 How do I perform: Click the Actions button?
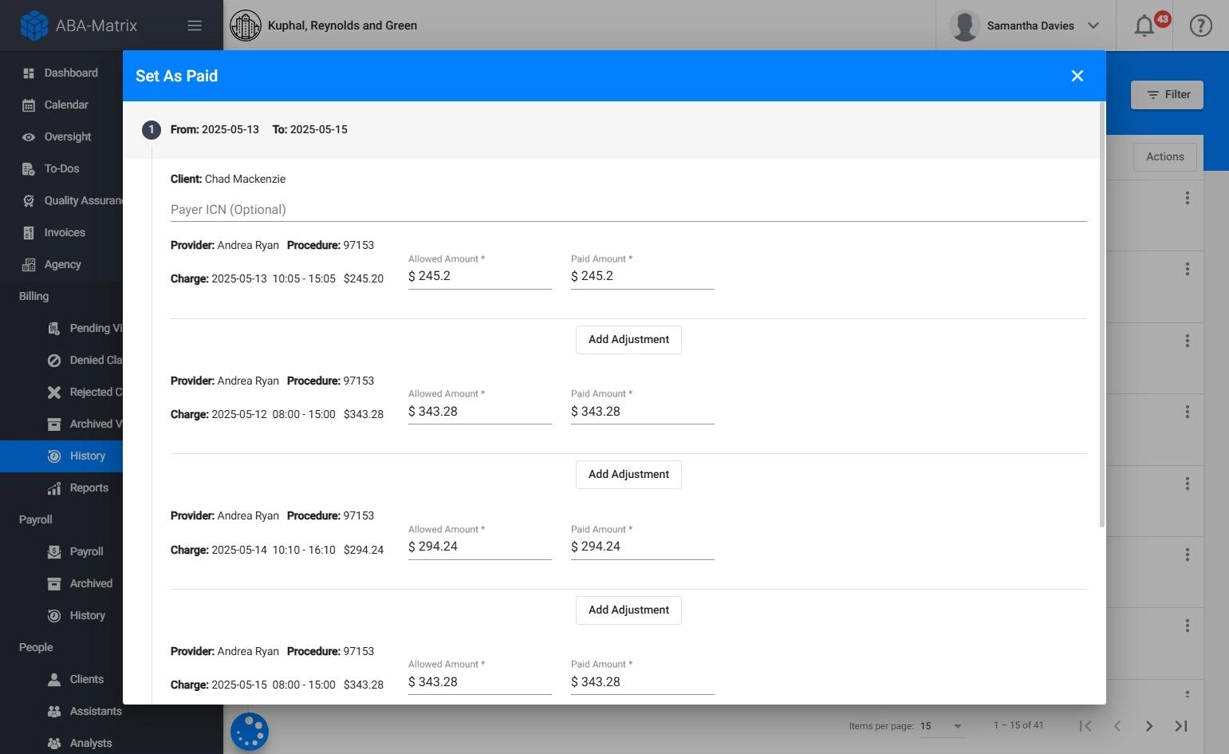[1165, 156]
